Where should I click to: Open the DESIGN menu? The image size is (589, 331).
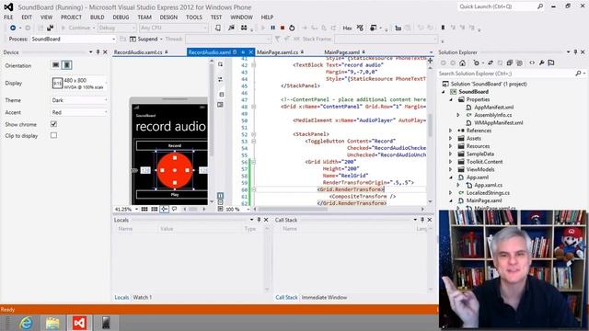coord(168,17)
